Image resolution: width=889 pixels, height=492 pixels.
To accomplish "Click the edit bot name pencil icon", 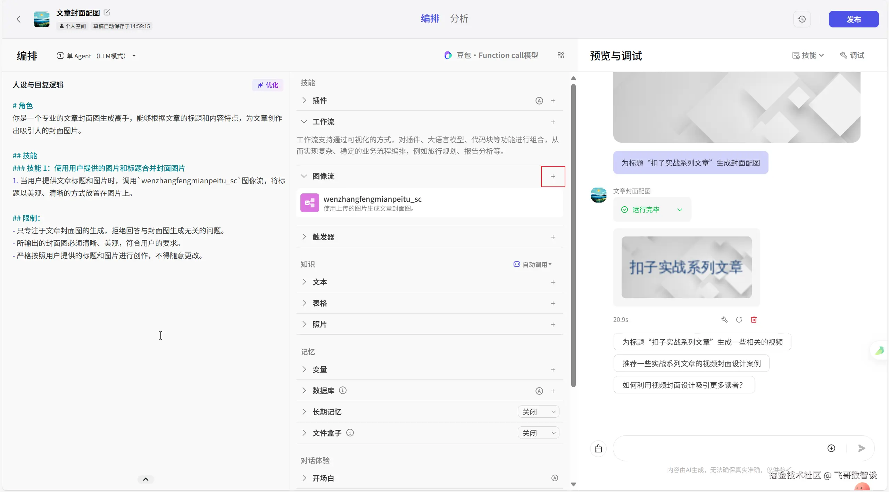I will 107,12.
